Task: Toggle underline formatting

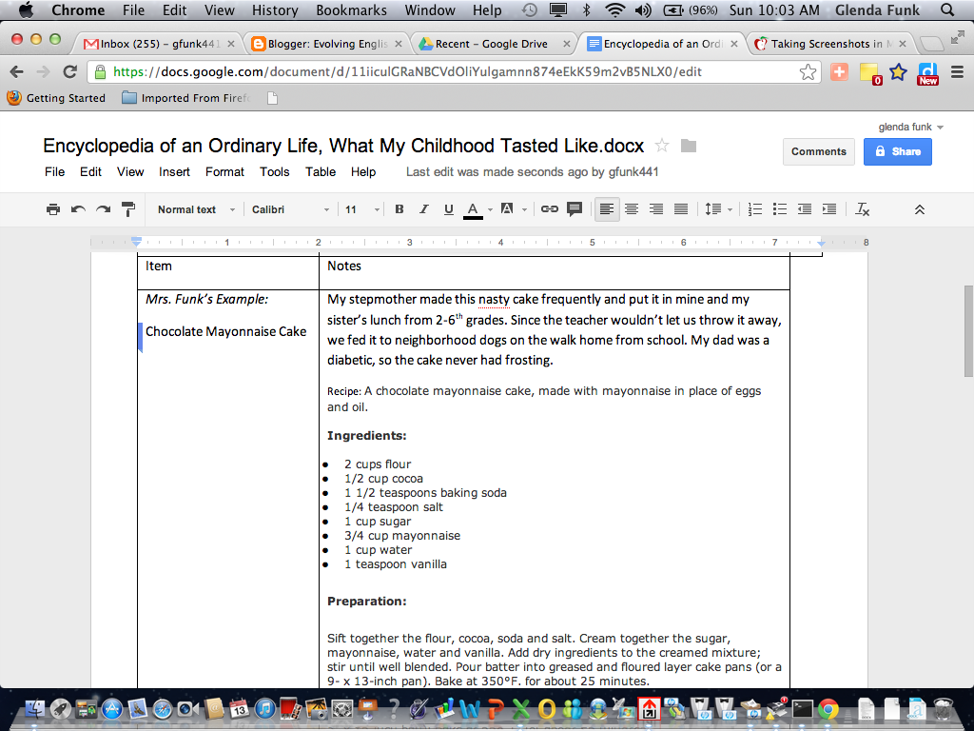Action: click(448, 208)
